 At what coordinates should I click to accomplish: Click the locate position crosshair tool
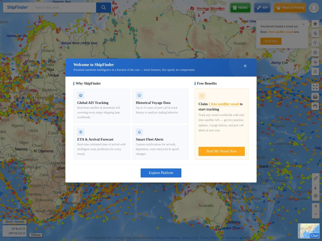click(316, 196)
